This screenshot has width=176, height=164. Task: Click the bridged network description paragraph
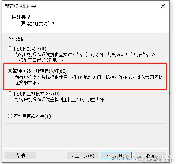(87, 57)
